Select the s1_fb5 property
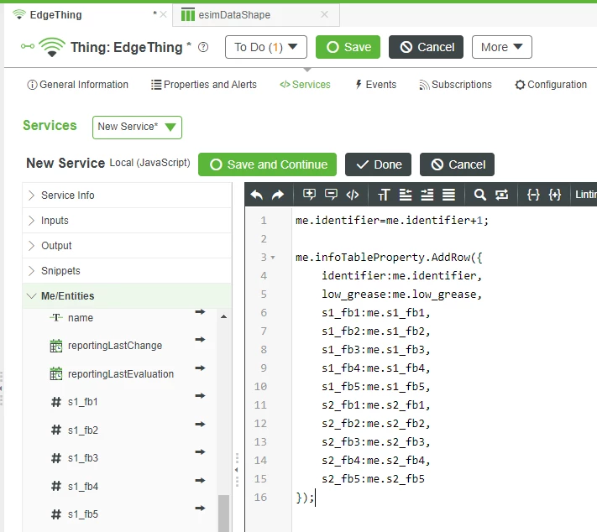Screen dimensions: 597x532 pos(83,514)
